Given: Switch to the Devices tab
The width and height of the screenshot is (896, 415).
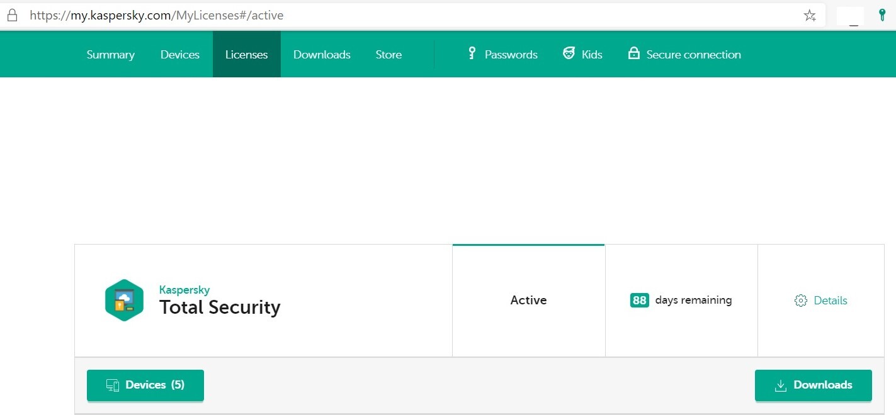Looking at the screenshot, I should pos(180,55).
